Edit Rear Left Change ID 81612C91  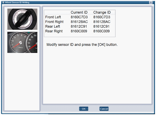(x=101, y=26)
